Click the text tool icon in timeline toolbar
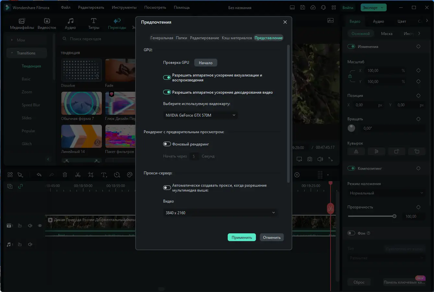 104,175
